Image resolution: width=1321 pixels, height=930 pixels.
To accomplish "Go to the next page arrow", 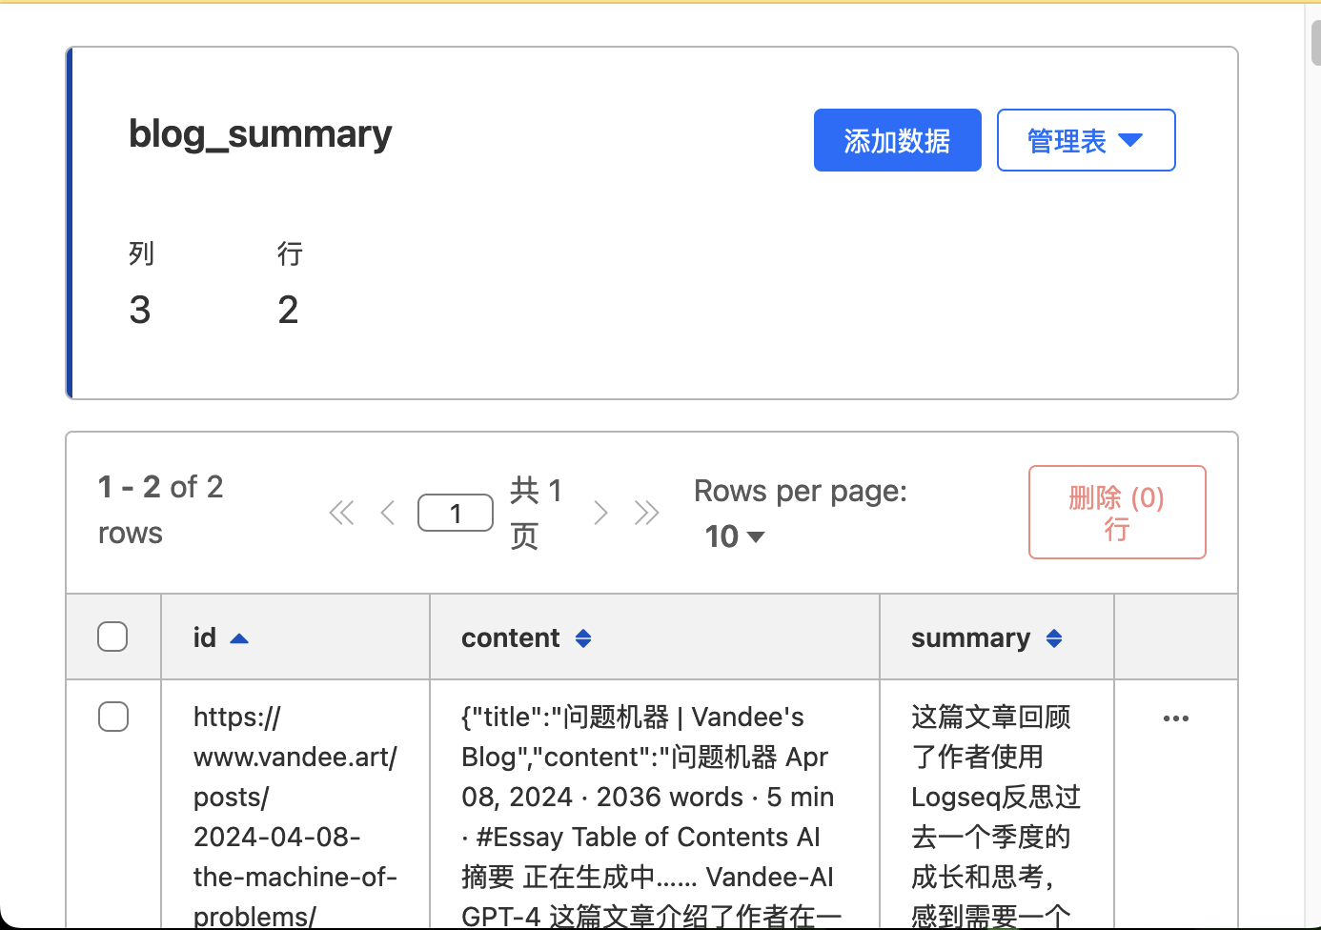I will 600,513.
